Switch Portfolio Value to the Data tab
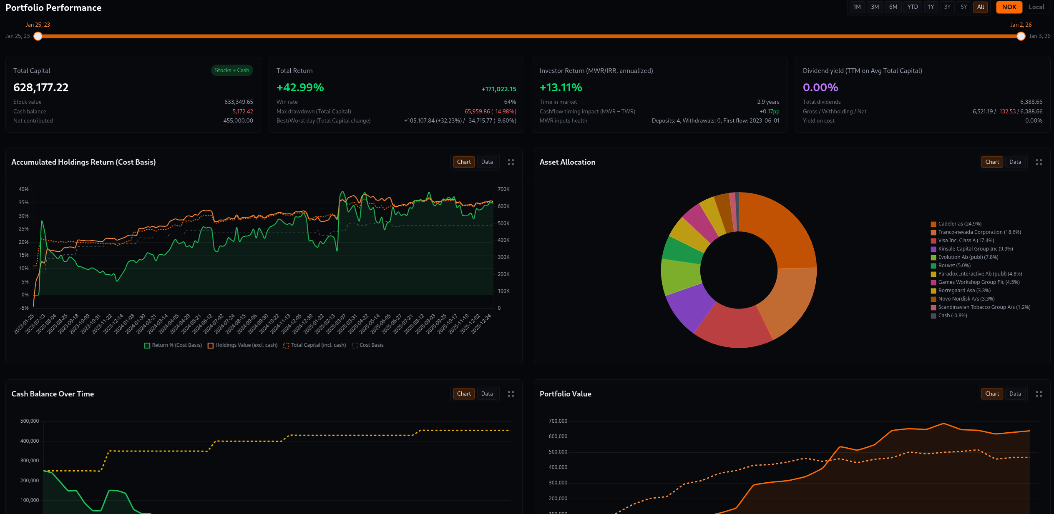The width and height of the screenshot is (1054, 514). (1015, 394)
